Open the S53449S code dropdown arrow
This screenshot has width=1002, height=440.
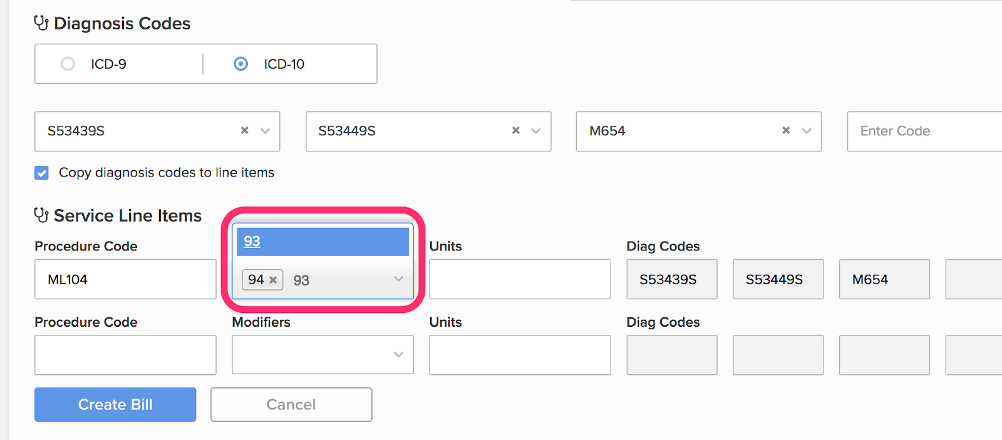click(x=536, y=131)
